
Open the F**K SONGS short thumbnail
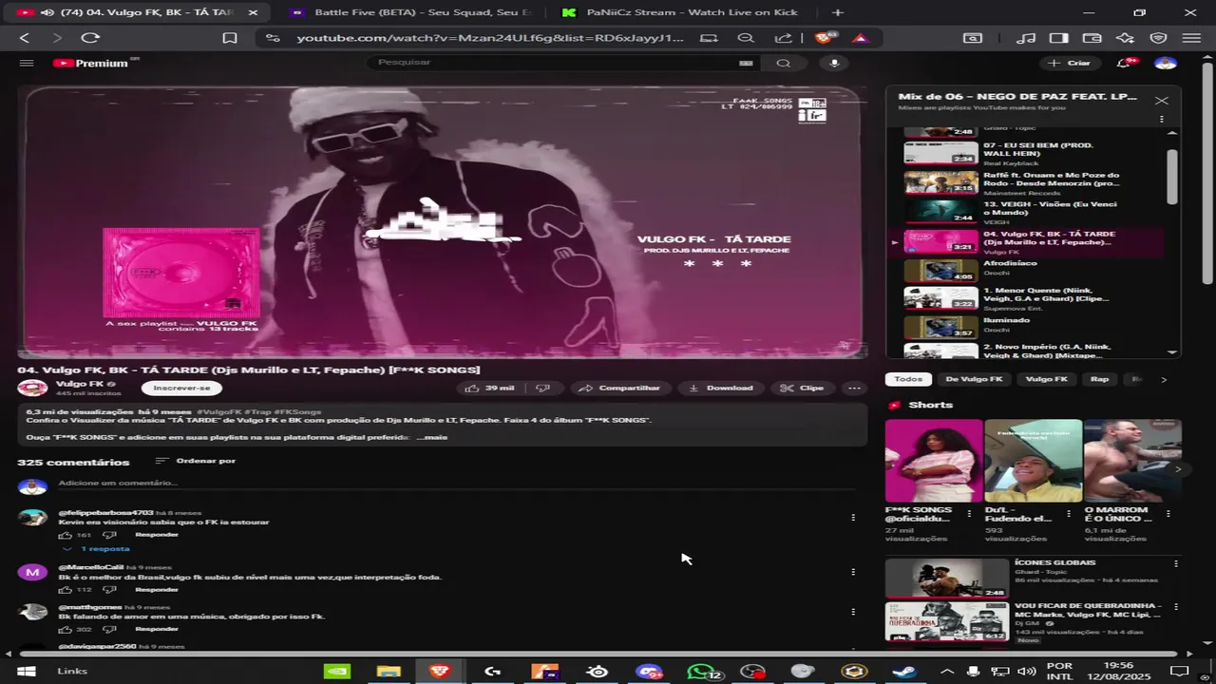pos(933,461)
